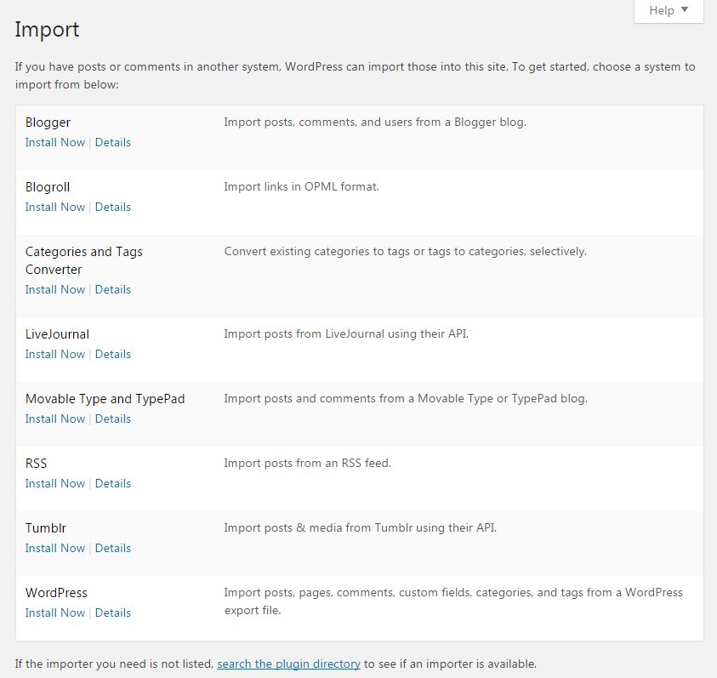This screenshot has height=678, width=717.
Task: Install the Movable Type and TypePad importer
Action: 54,419
